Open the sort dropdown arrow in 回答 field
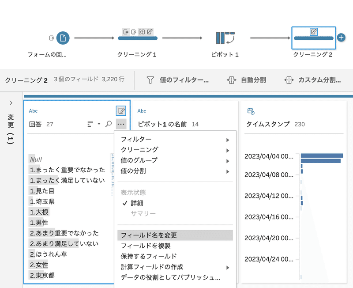The width and height of the screenshot is (353, 288). point(99,124)
